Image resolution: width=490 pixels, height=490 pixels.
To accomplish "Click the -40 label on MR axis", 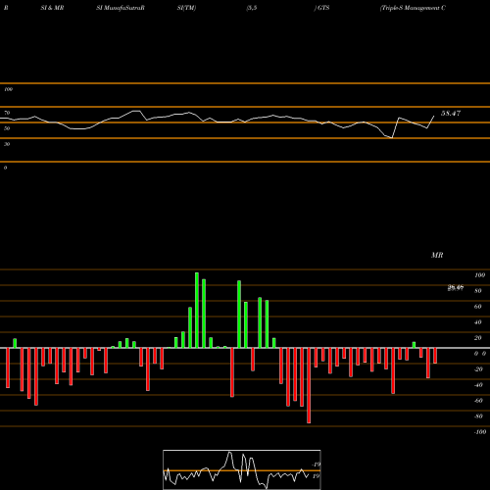I will [x=478, y=385].
